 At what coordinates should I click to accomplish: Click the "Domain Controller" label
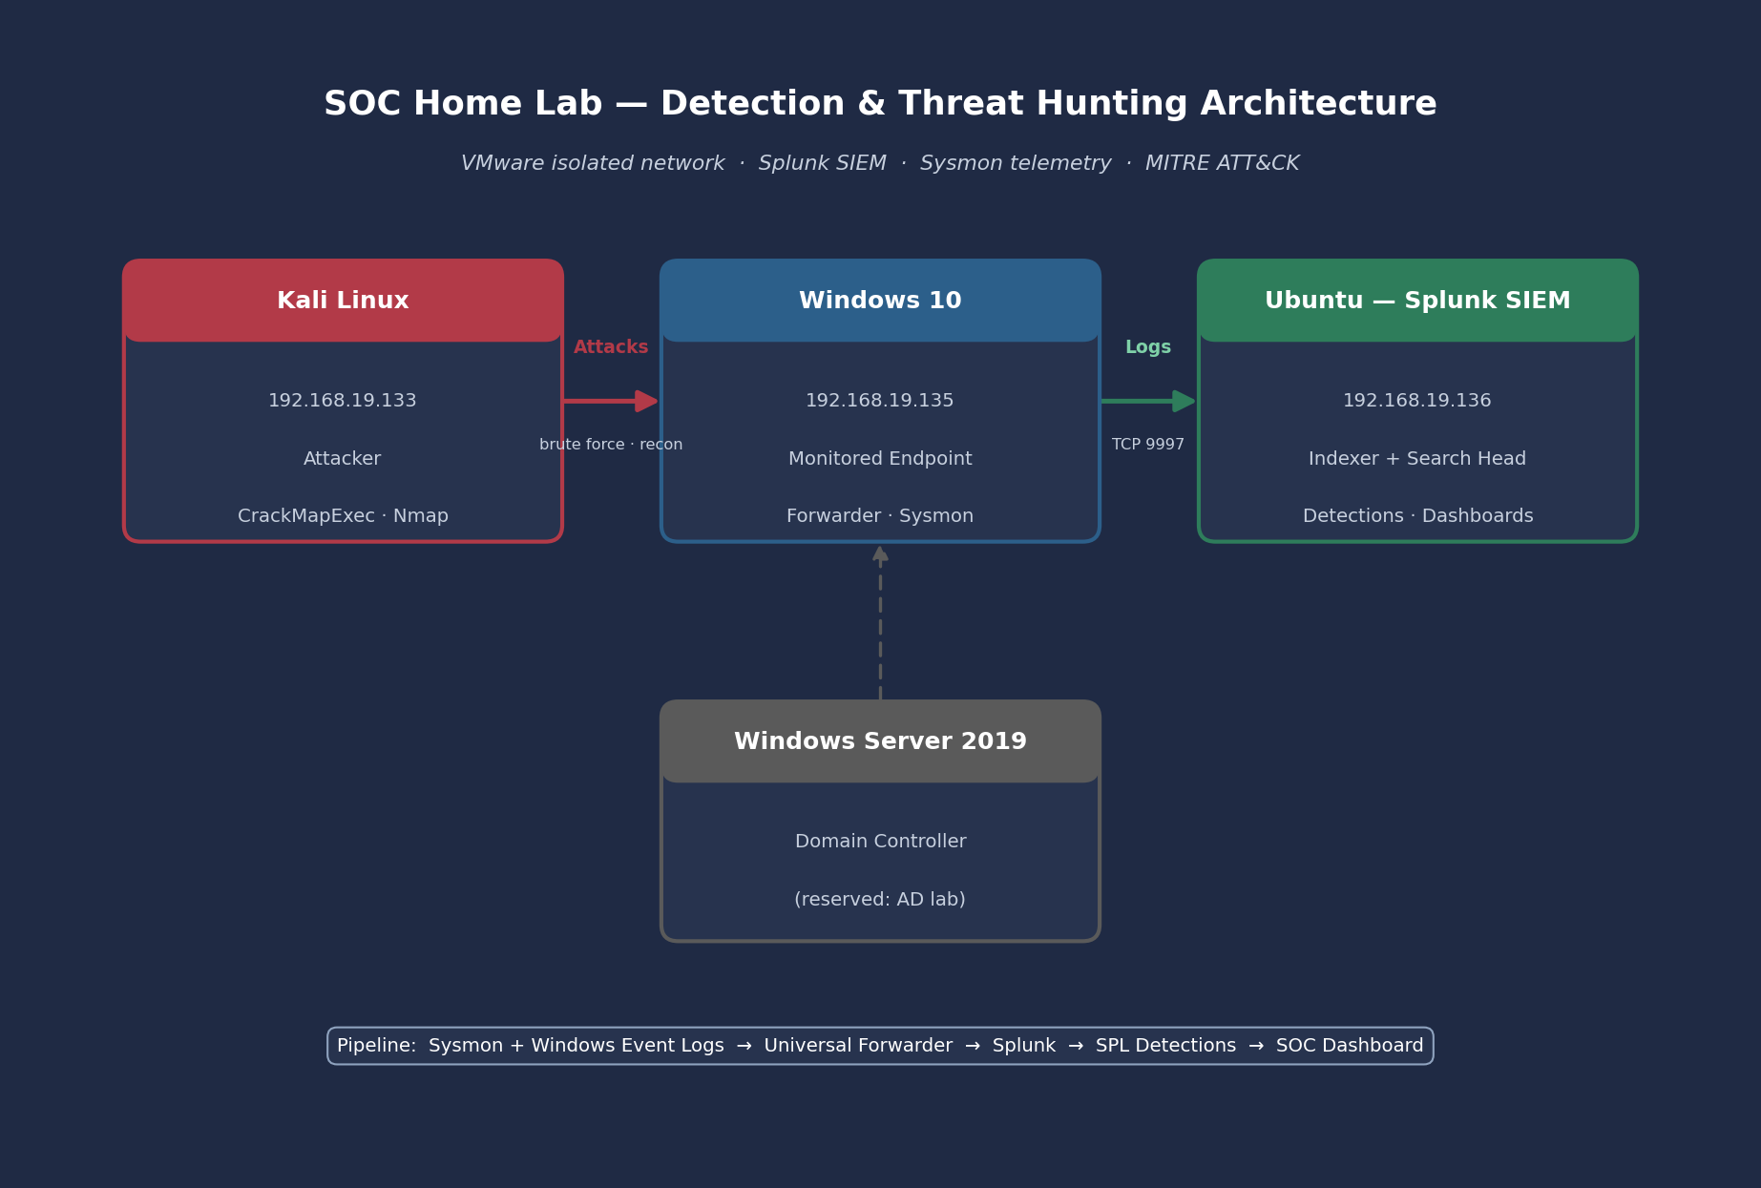(x=880, y=842)
